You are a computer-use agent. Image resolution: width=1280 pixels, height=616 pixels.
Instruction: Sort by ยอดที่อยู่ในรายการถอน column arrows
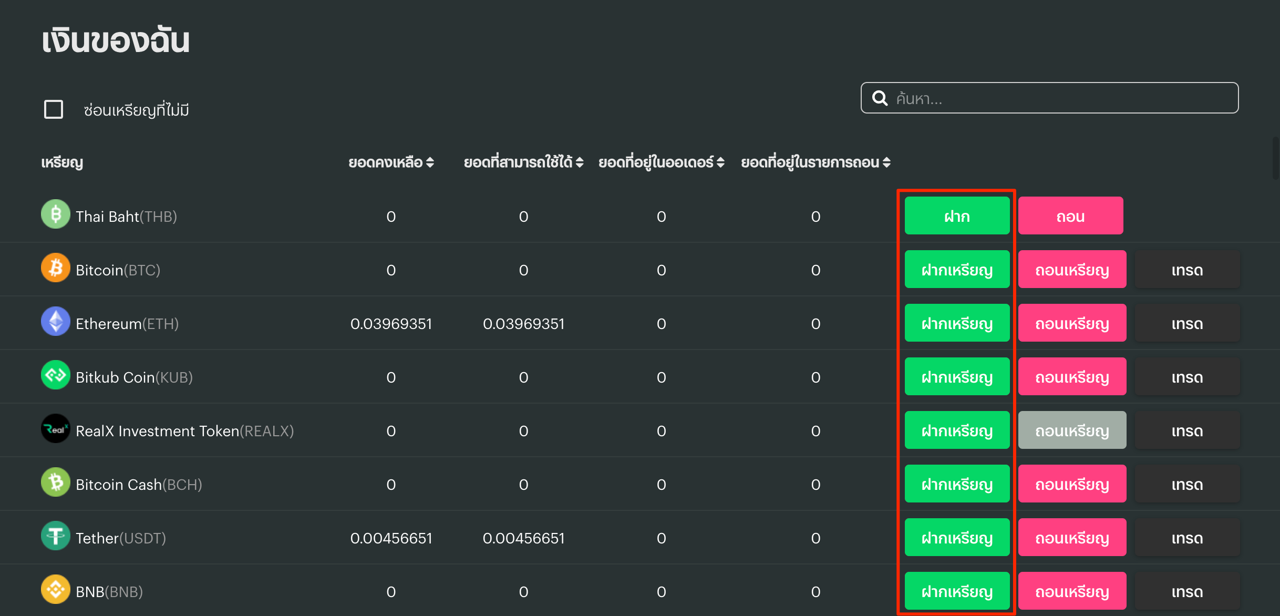886,162
